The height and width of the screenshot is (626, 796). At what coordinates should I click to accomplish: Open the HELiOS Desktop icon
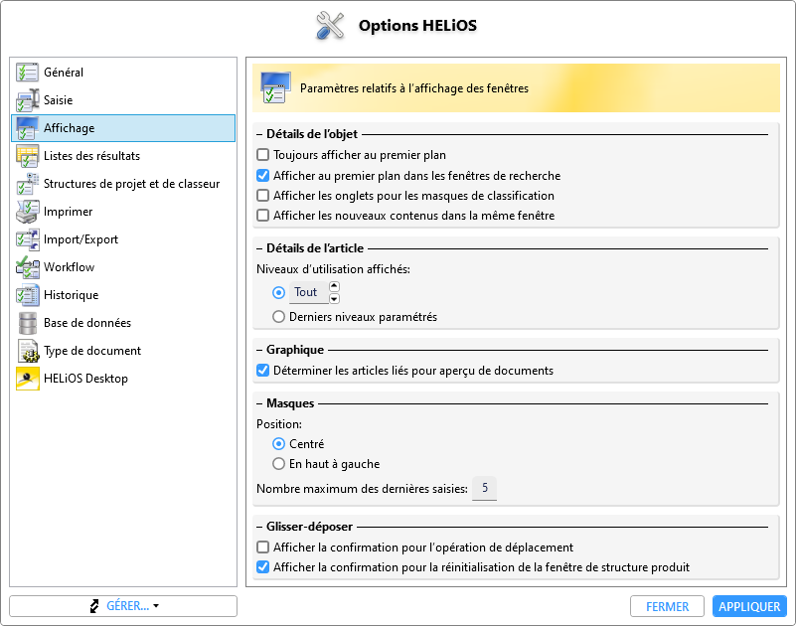(x=27, y=379)
